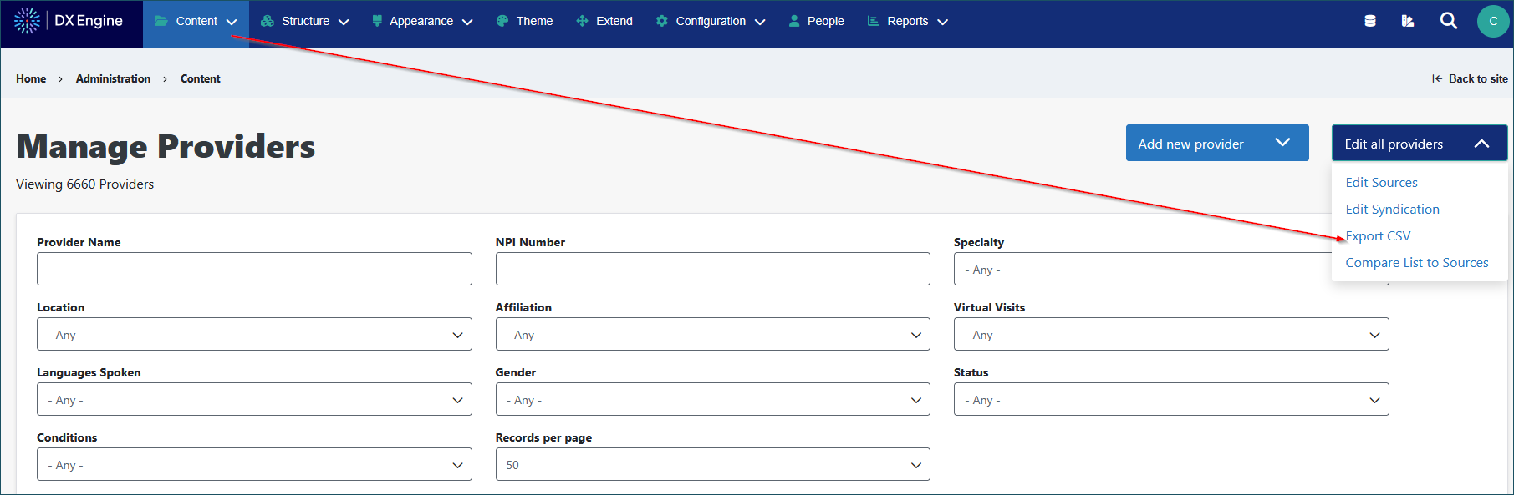1514x495 pixels.
Task: Open the People menu item
Action: pos(816,21)
